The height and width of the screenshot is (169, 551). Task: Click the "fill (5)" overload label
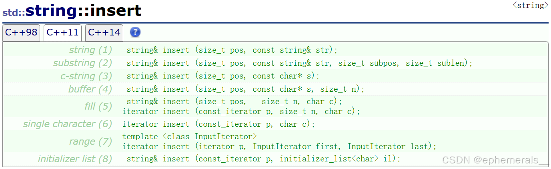(98, 106)
